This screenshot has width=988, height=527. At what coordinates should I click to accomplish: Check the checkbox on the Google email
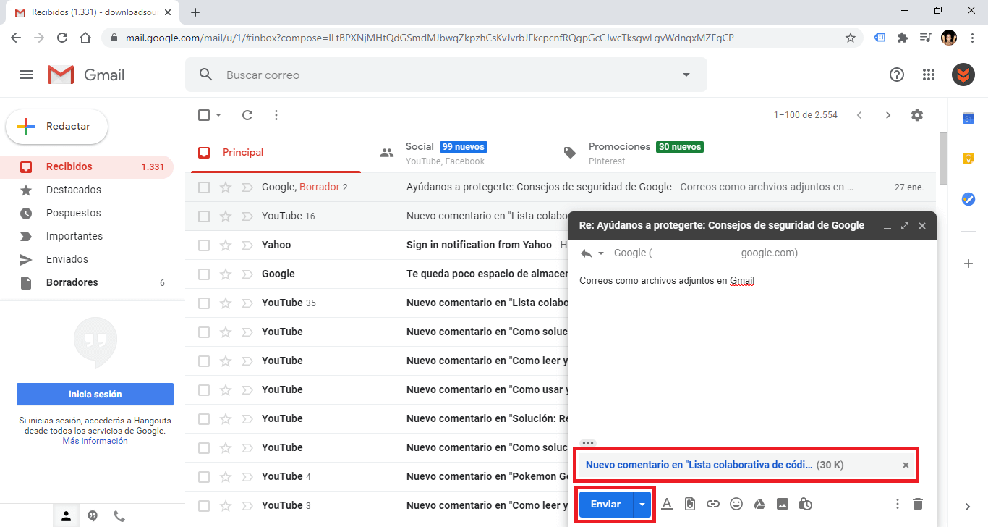[203, 274]
